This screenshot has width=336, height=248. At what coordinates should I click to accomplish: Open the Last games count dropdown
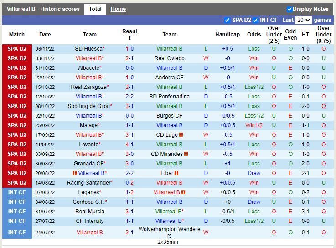pos(303,20)
